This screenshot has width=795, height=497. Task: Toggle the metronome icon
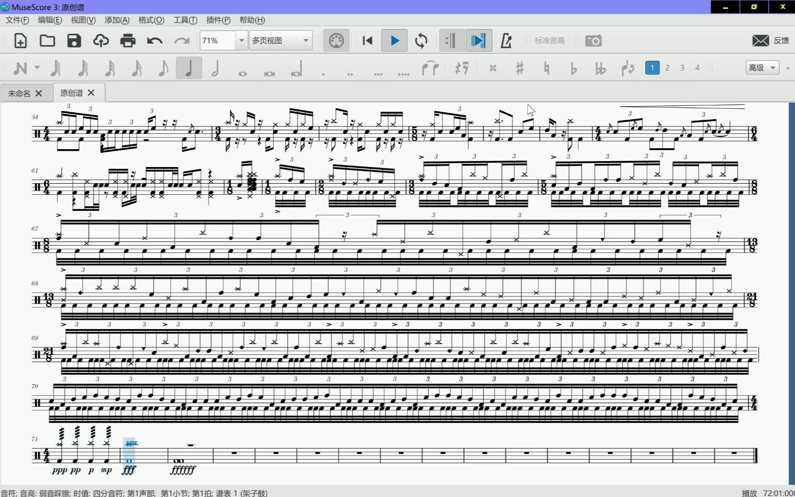[506, 41]
